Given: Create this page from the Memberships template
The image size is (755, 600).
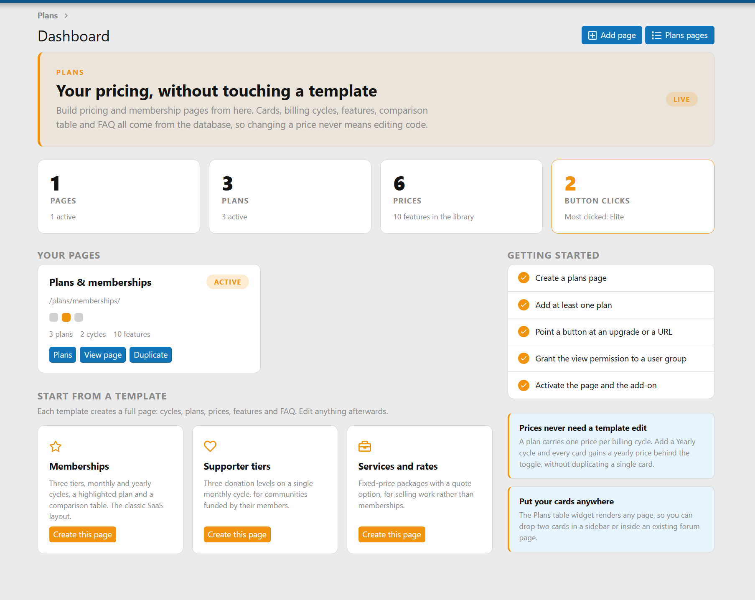Looking at the screenshot, I should (x=83, y=534).
